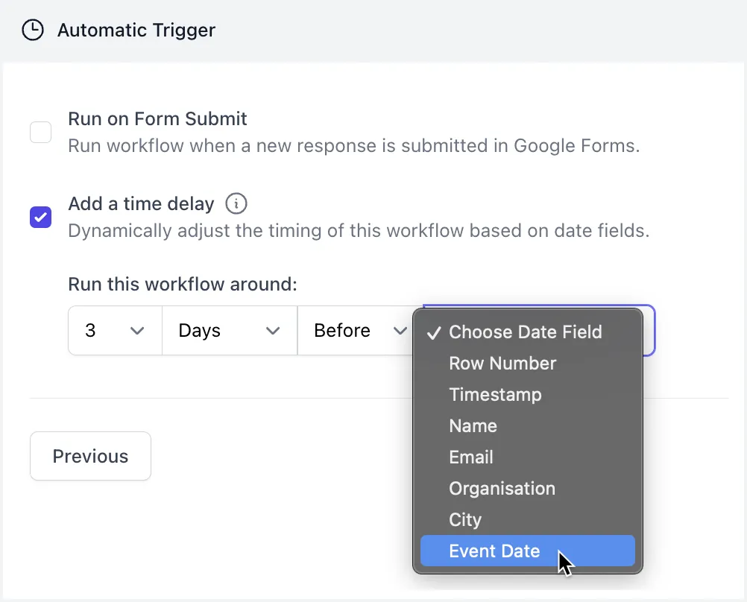Enable Run on Form Submit
The height and width of the screenshot is (602, 747).
tap(40, 132)
